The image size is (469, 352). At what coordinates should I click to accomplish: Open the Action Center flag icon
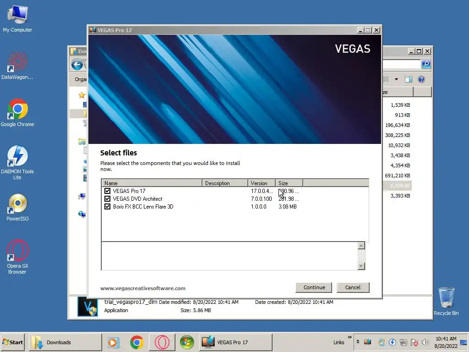click(414, 342)
